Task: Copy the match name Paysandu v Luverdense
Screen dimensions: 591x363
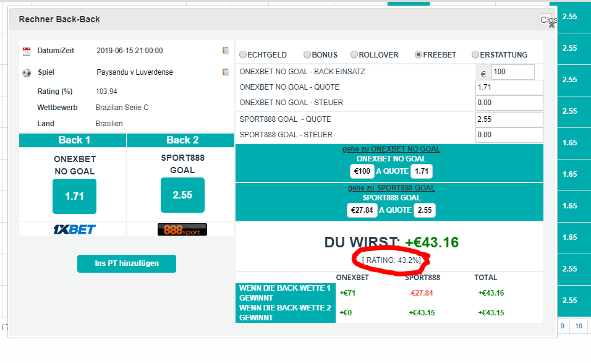Action: point(226,72)
